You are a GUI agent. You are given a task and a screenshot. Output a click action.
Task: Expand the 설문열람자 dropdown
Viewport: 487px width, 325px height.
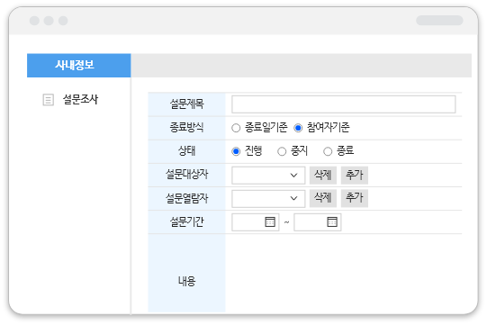[x=268, y=198]
